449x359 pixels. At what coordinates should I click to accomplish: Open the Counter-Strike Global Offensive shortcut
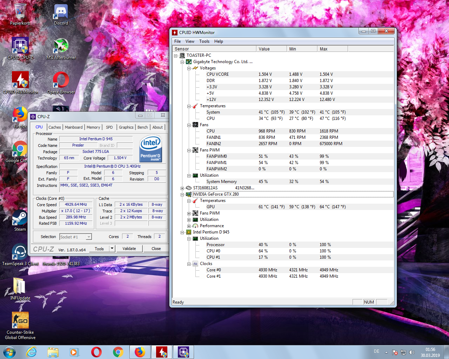20,326
